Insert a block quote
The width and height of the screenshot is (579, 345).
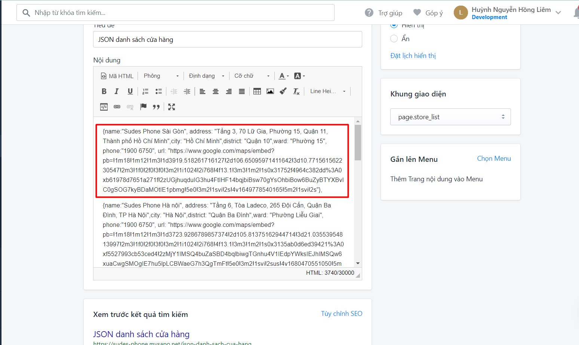tap(156, 107)
